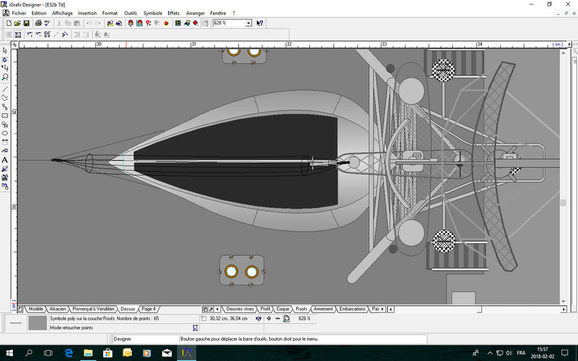578x361 pixels.
Task: Show hidden system tray icons chevron
Action: tap(490, 353)
